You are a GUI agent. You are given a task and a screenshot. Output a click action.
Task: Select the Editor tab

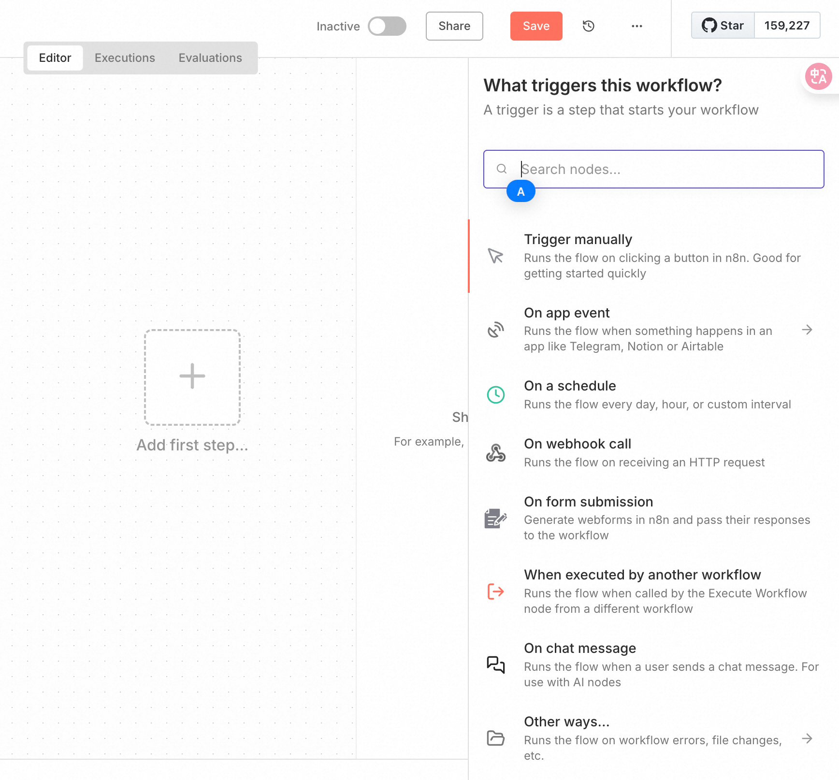(x=55, y=58)
